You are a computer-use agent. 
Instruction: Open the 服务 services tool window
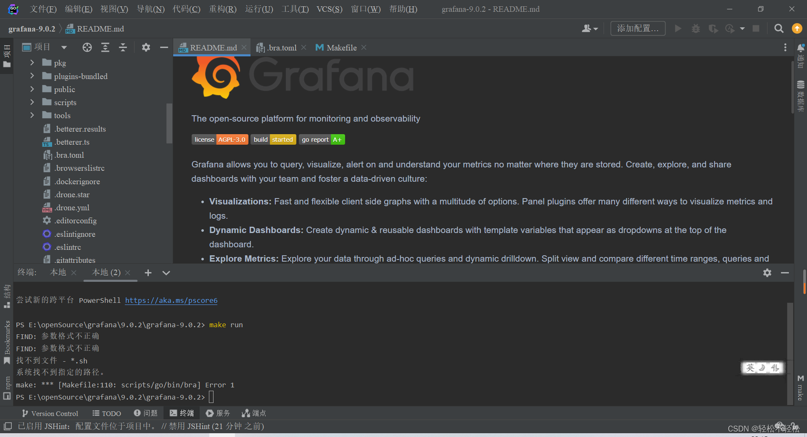point(218,413)
